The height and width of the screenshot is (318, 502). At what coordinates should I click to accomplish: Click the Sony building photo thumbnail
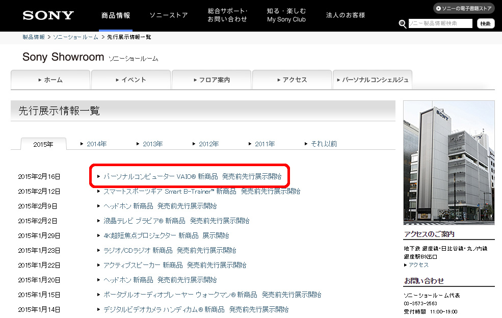point(449,163)
